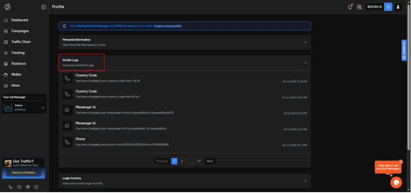Close the 'Chat with a Live Account Manager' popup
Image resolution: width=411 pixels, height=193 pixels.
point(401,162)
